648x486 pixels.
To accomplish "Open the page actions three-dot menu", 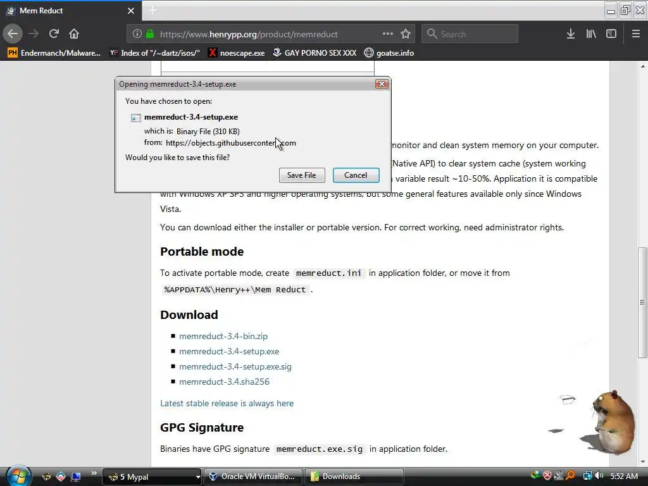I will coord(388,34).
